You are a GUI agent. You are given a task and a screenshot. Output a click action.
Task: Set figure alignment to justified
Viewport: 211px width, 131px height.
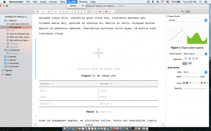click(x=197, y=59)
